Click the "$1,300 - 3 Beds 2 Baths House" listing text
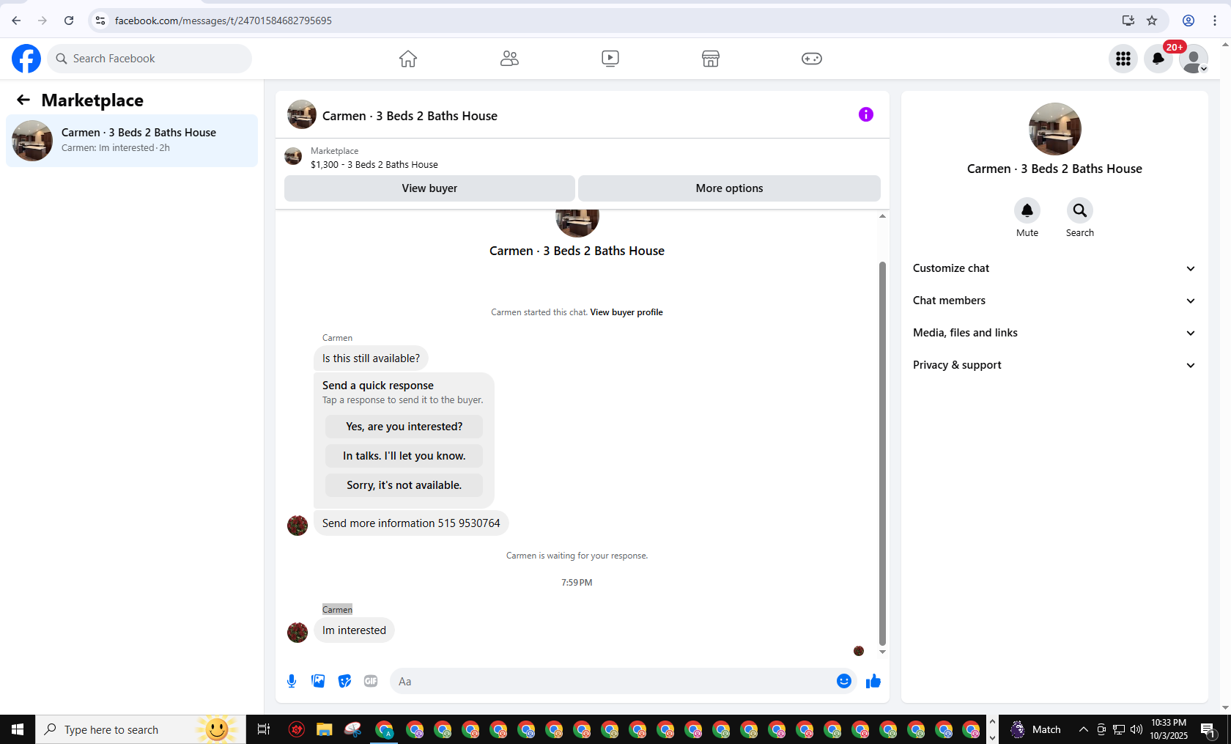 pyautogui.click(x=374, y=165)
